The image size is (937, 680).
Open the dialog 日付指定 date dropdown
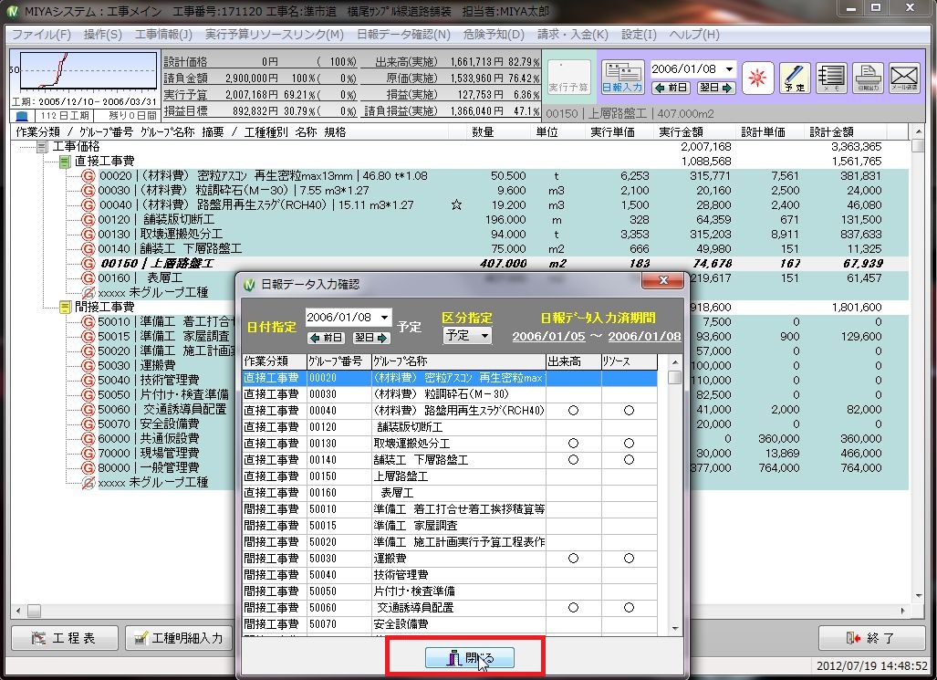(384, 317)
